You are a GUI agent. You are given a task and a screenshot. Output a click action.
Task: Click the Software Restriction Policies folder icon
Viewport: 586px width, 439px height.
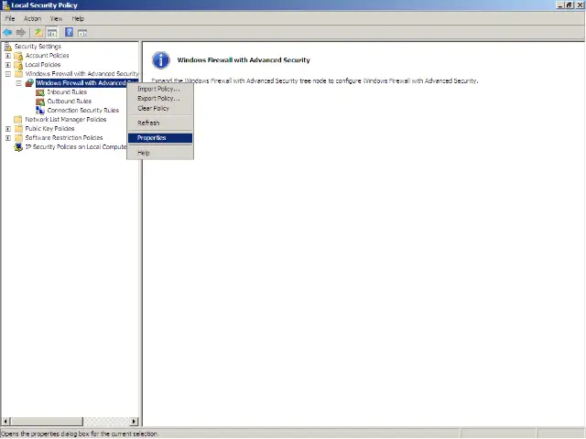(18, 138)
